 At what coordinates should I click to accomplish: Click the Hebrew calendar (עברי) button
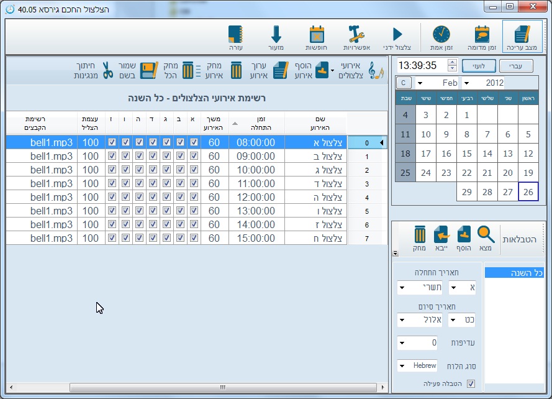tap(515, 65)
